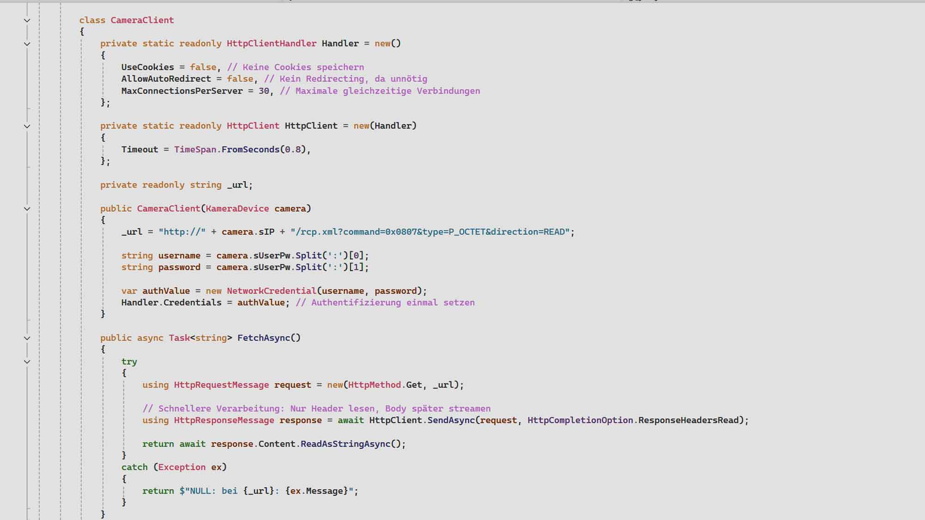
Task: Click the ReadAsStringAsync method call
Action: tap(345, 444)
